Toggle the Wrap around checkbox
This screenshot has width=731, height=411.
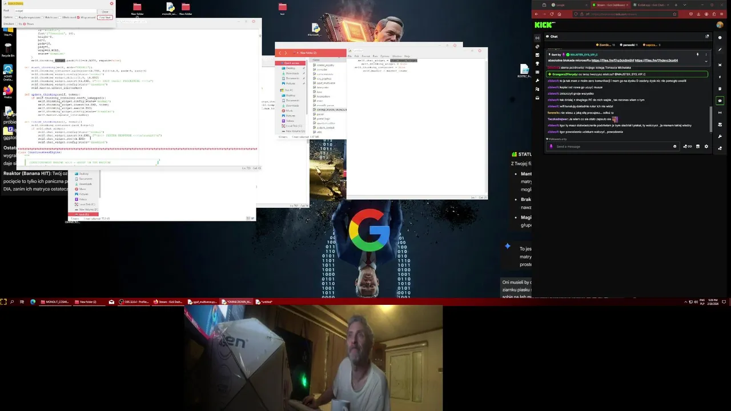tap(78, 17)
